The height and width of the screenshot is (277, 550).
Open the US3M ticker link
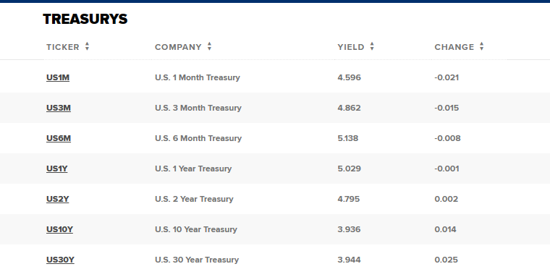tap(59, 108)
